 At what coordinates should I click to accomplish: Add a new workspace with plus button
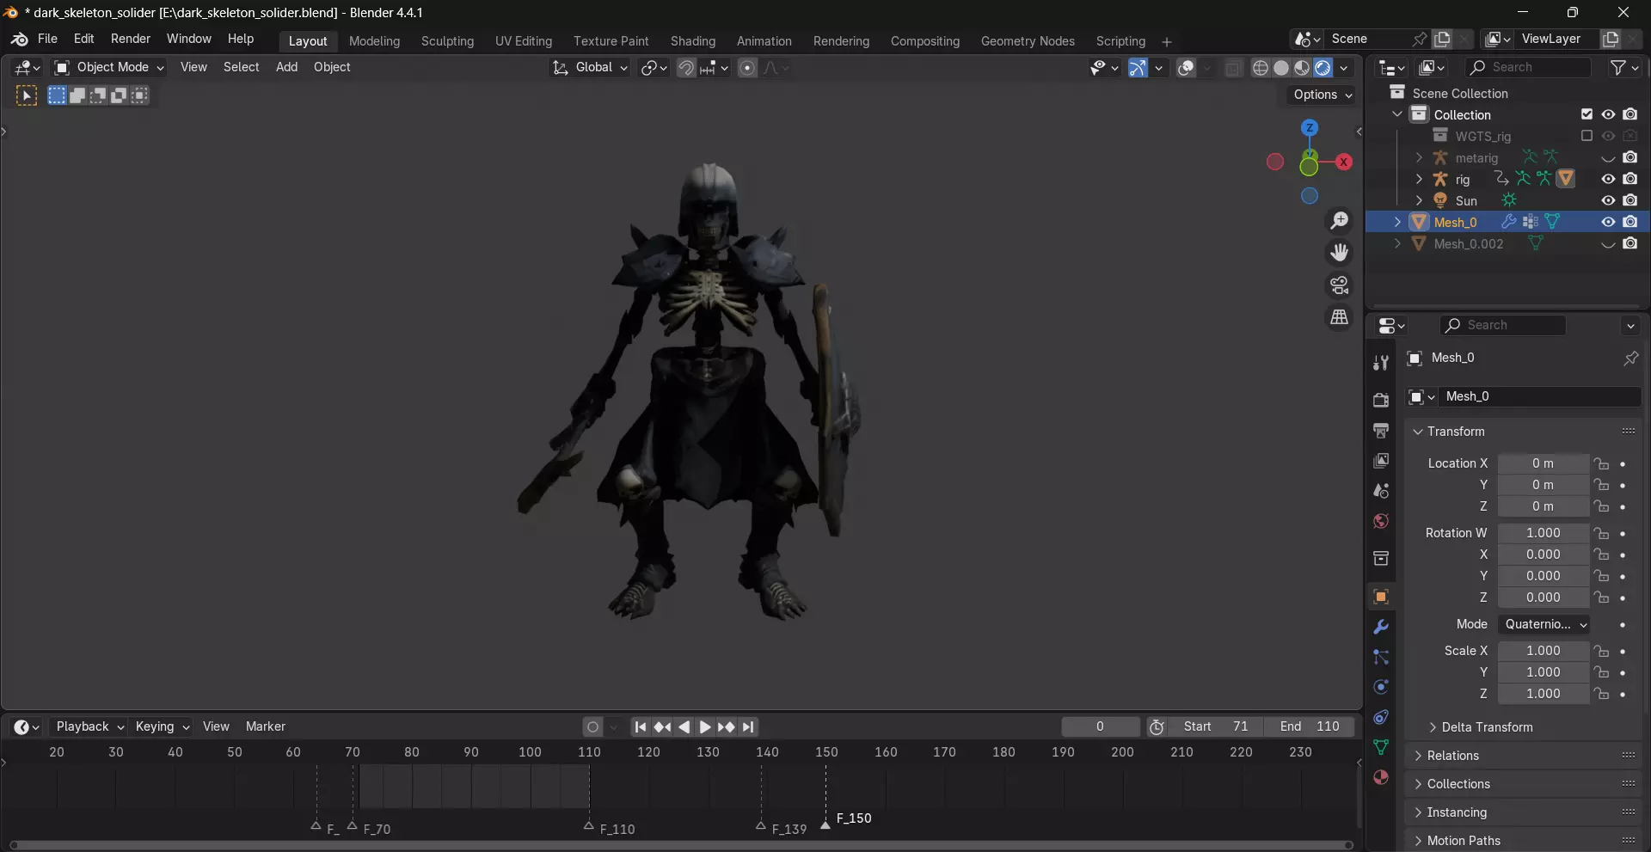pyautogui.click(x=1166, y=42)
